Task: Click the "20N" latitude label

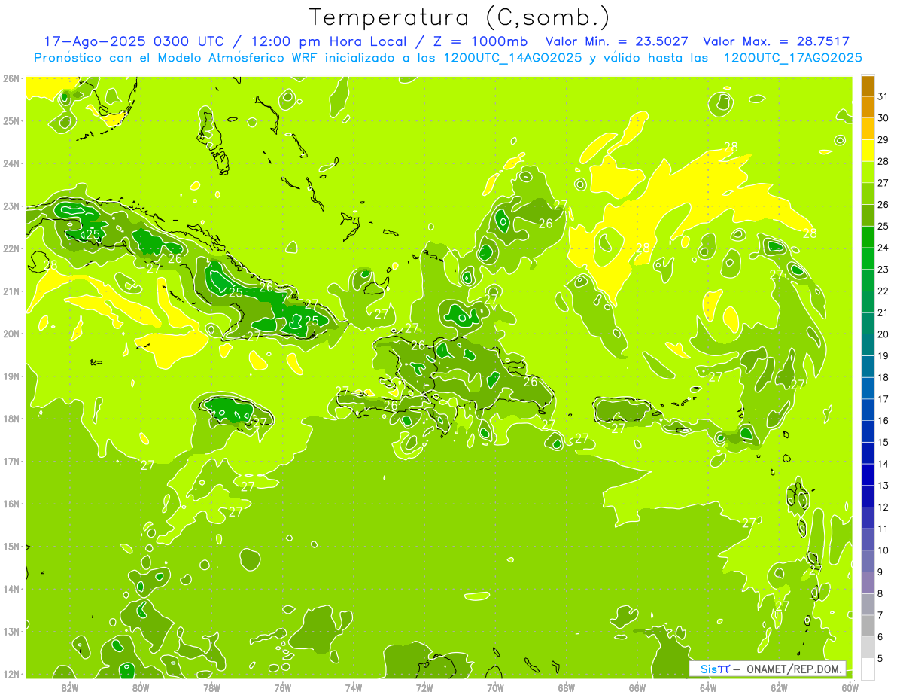Action: coord(12,334)
